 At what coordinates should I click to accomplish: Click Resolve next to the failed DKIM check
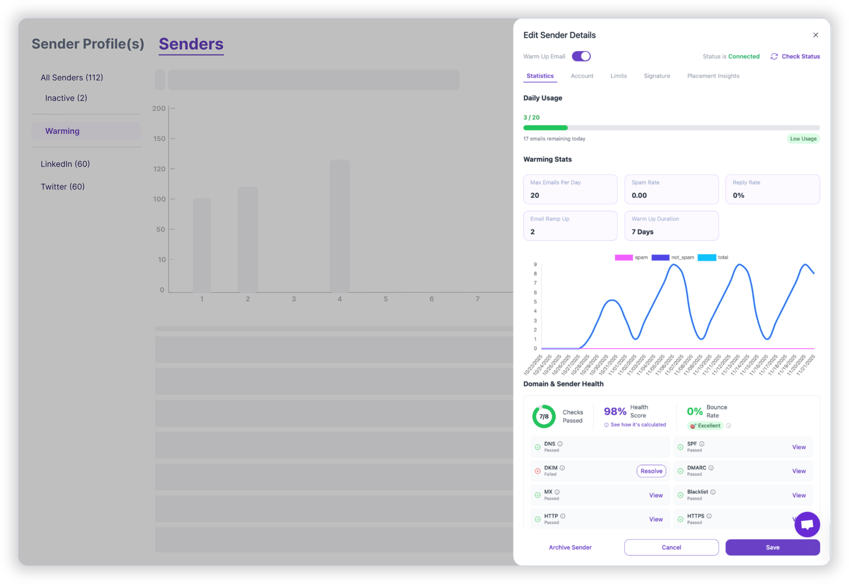pos(651,471)
